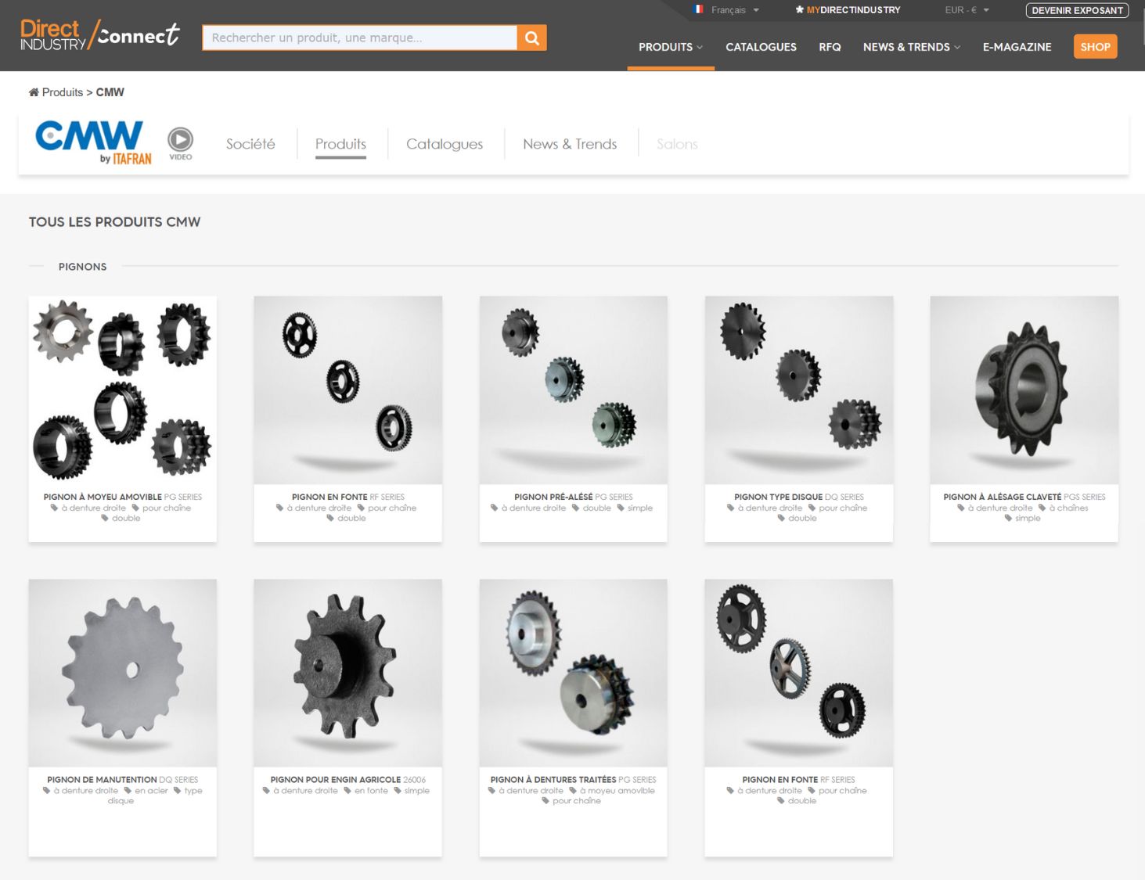Open first Pignon en fonte RF image
Viewport: 1145px width, 880px height.
pyautogui.click(x=348, y=390)
